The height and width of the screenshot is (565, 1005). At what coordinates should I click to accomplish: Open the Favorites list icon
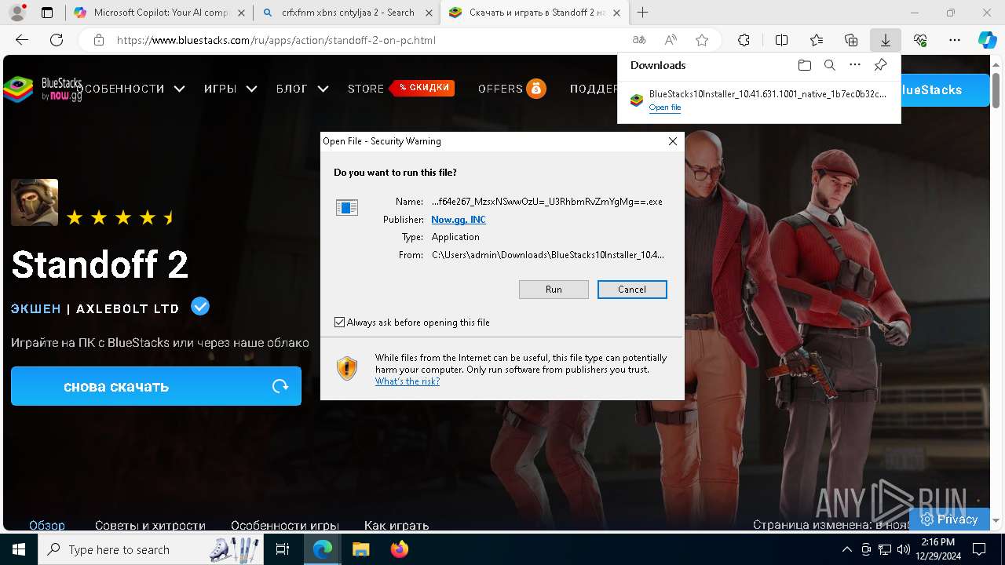(817, 40)
